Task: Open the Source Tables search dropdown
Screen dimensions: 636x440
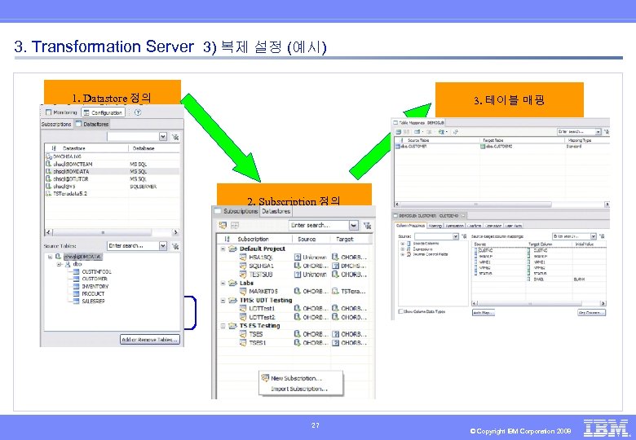Action: [x=163, y=245]
